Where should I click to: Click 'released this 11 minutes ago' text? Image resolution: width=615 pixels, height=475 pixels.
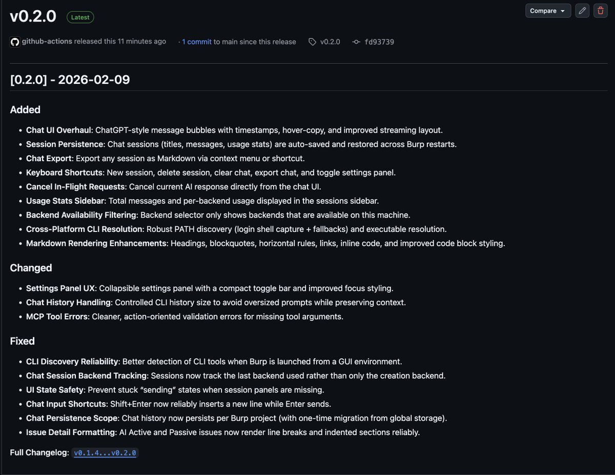point(120,41)
